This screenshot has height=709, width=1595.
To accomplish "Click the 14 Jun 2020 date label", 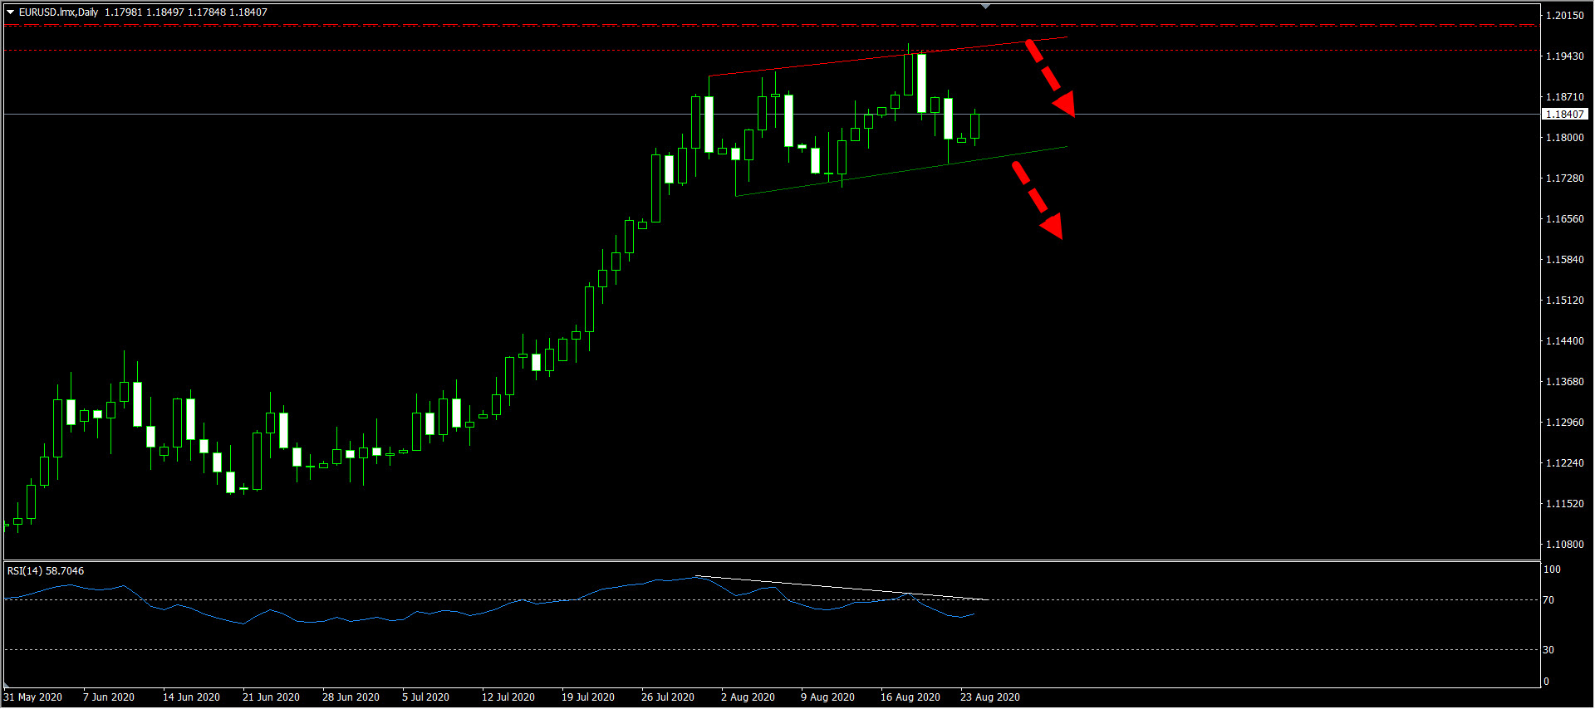I will pyautogui.click(x=191, y=697).
